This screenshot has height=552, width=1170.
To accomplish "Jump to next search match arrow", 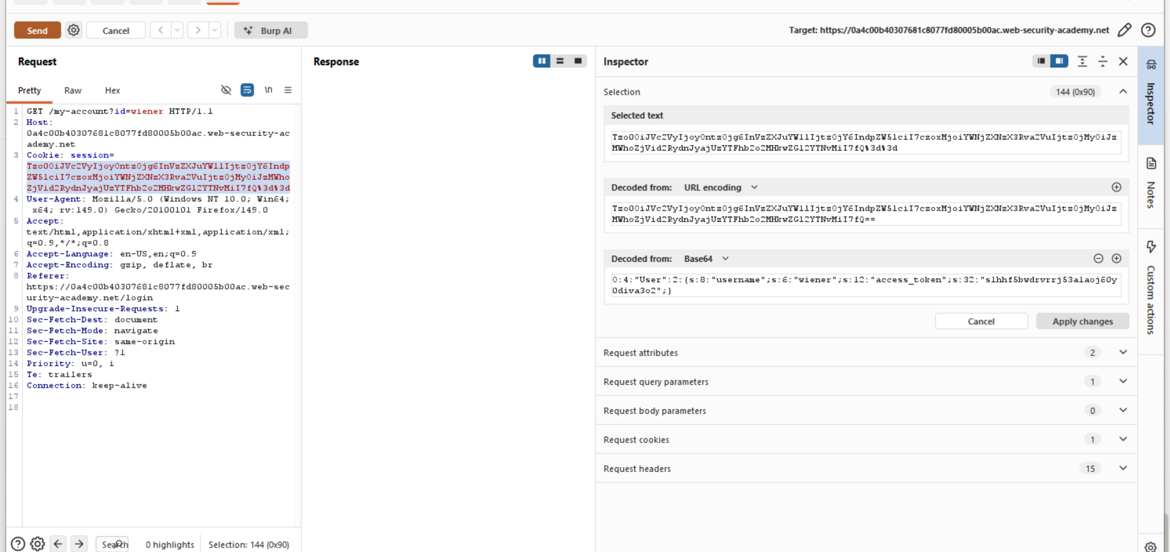I will (79, 544).
